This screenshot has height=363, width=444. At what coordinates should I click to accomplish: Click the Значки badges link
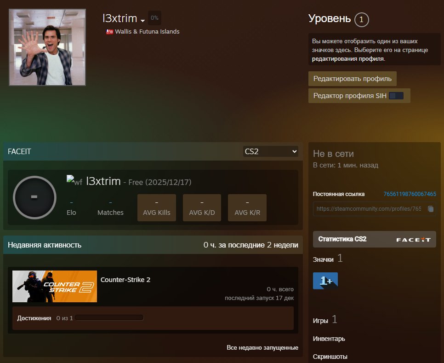(323, 259)
